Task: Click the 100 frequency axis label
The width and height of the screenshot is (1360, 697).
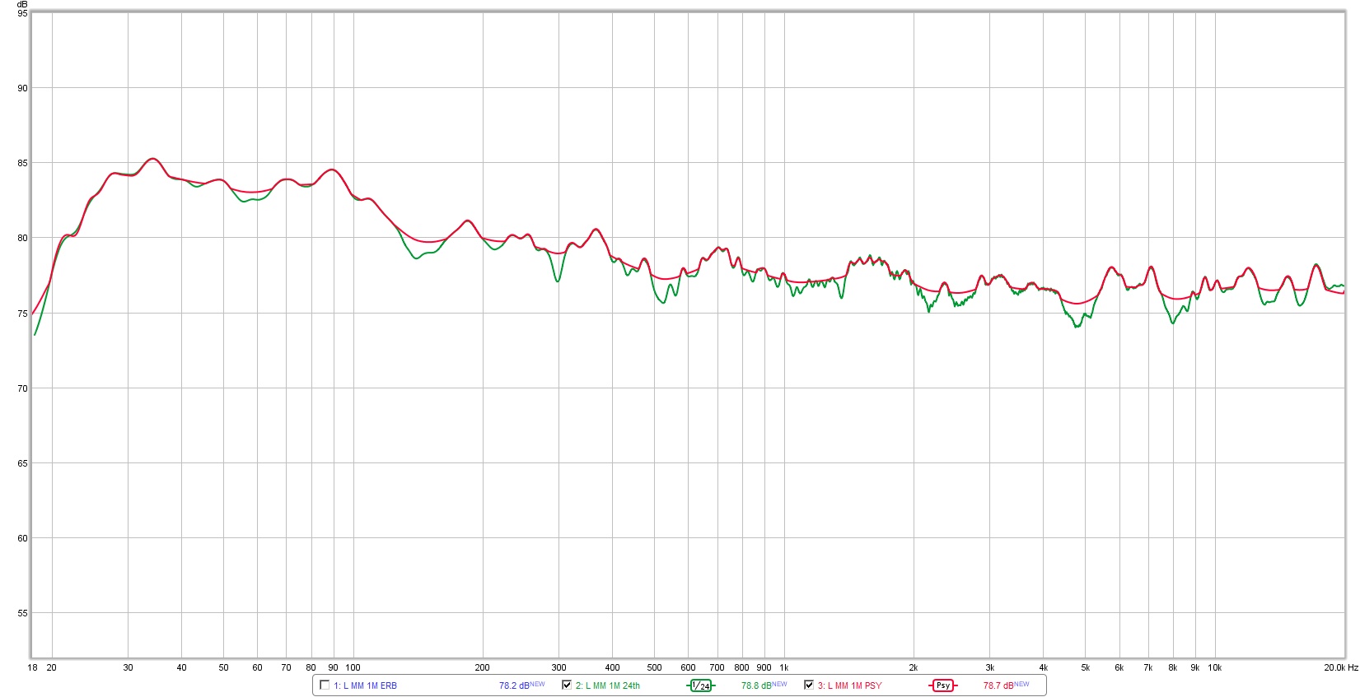Action: (353, 667)
